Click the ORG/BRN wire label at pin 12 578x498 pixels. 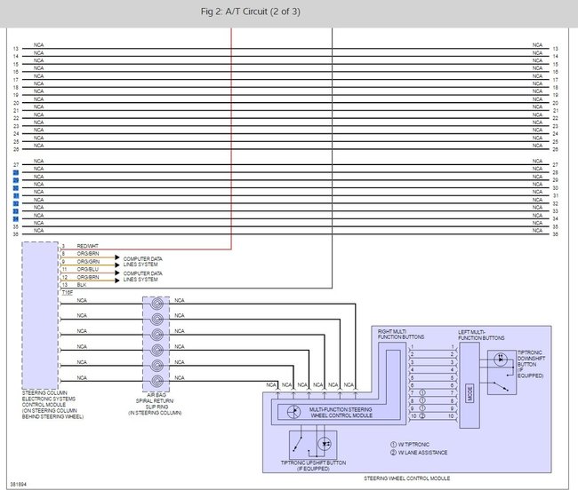coord(88,277)
